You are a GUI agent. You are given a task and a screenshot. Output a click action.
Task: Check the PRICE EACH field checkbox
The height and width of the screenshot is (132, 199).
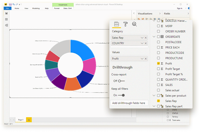(158, 47)
